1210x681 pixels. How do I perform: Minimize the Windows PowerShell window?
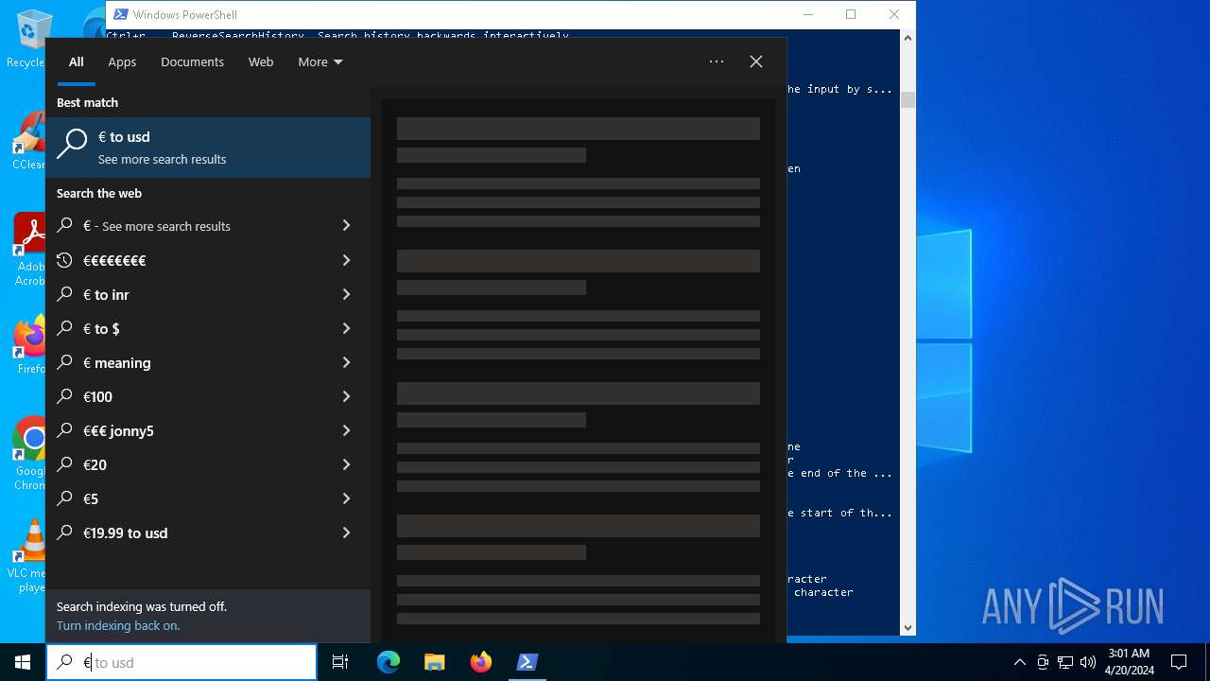(x=807, y=14)
